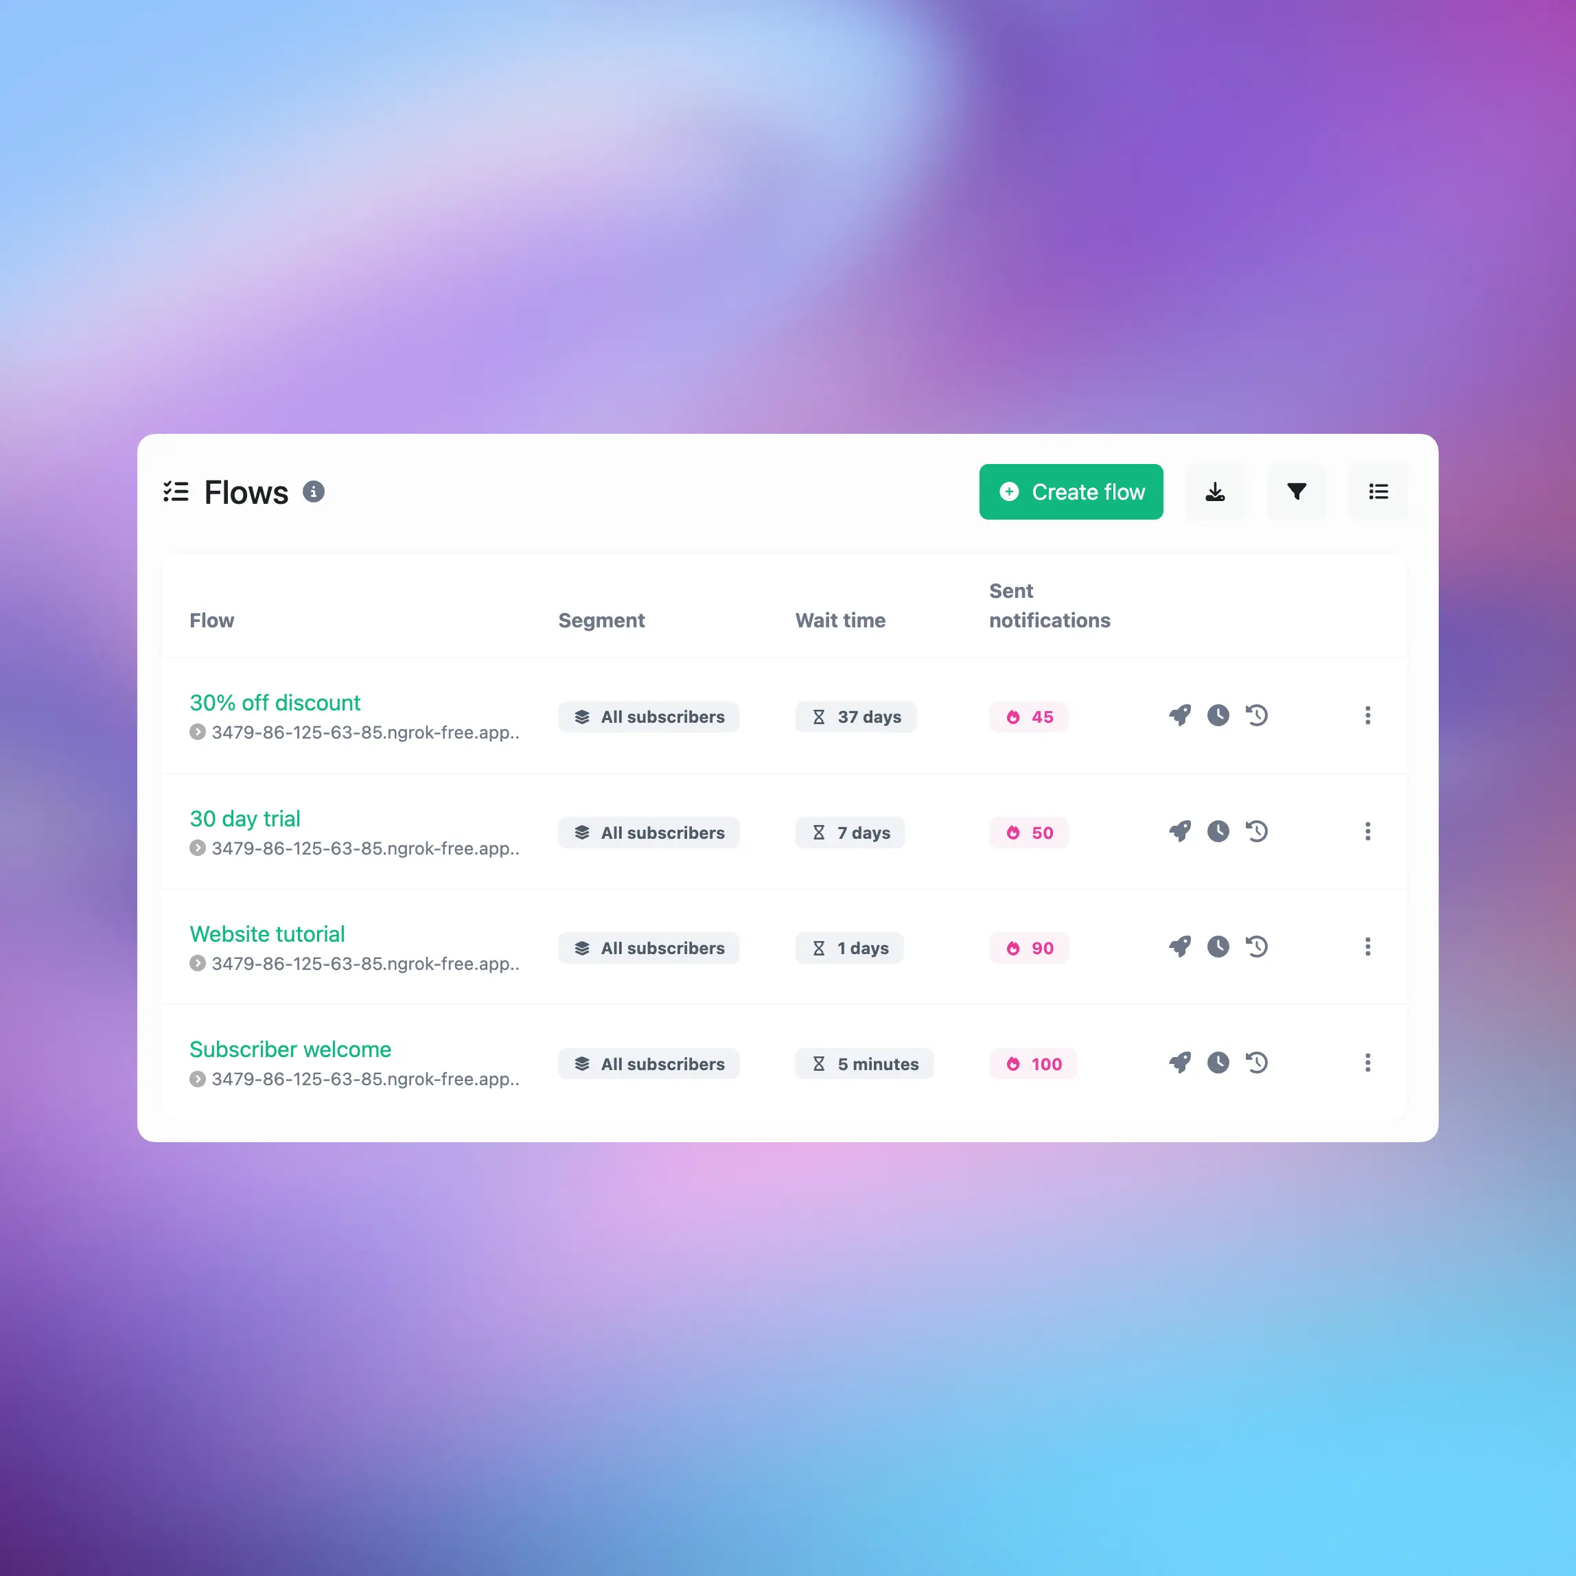The image size is (1576, 1576).
Task: Expand the three-dot menu for 30 day trial
Action: point(1368,831)
